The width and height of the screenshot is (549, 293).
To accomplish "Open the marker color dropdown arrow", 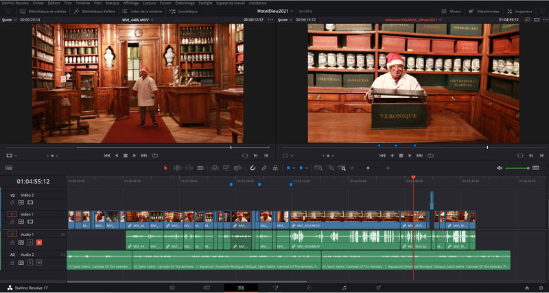I will pos(306,168).
